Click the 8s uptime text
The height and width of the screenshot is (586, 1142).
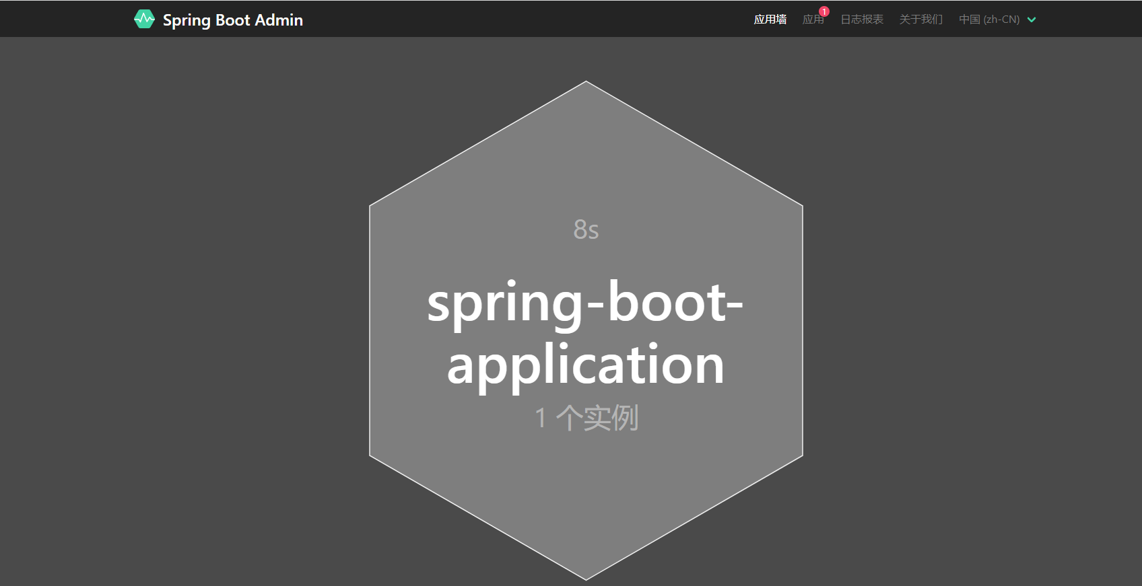(586, 229)
